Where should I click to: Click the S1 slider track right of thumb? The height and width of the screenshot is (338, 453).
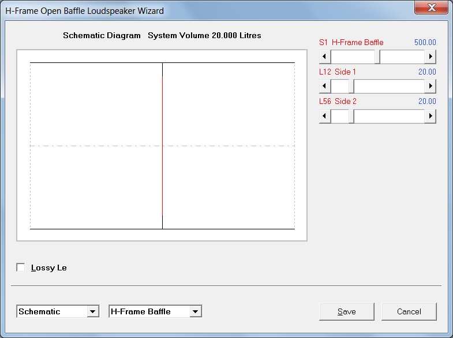[402, 57]
